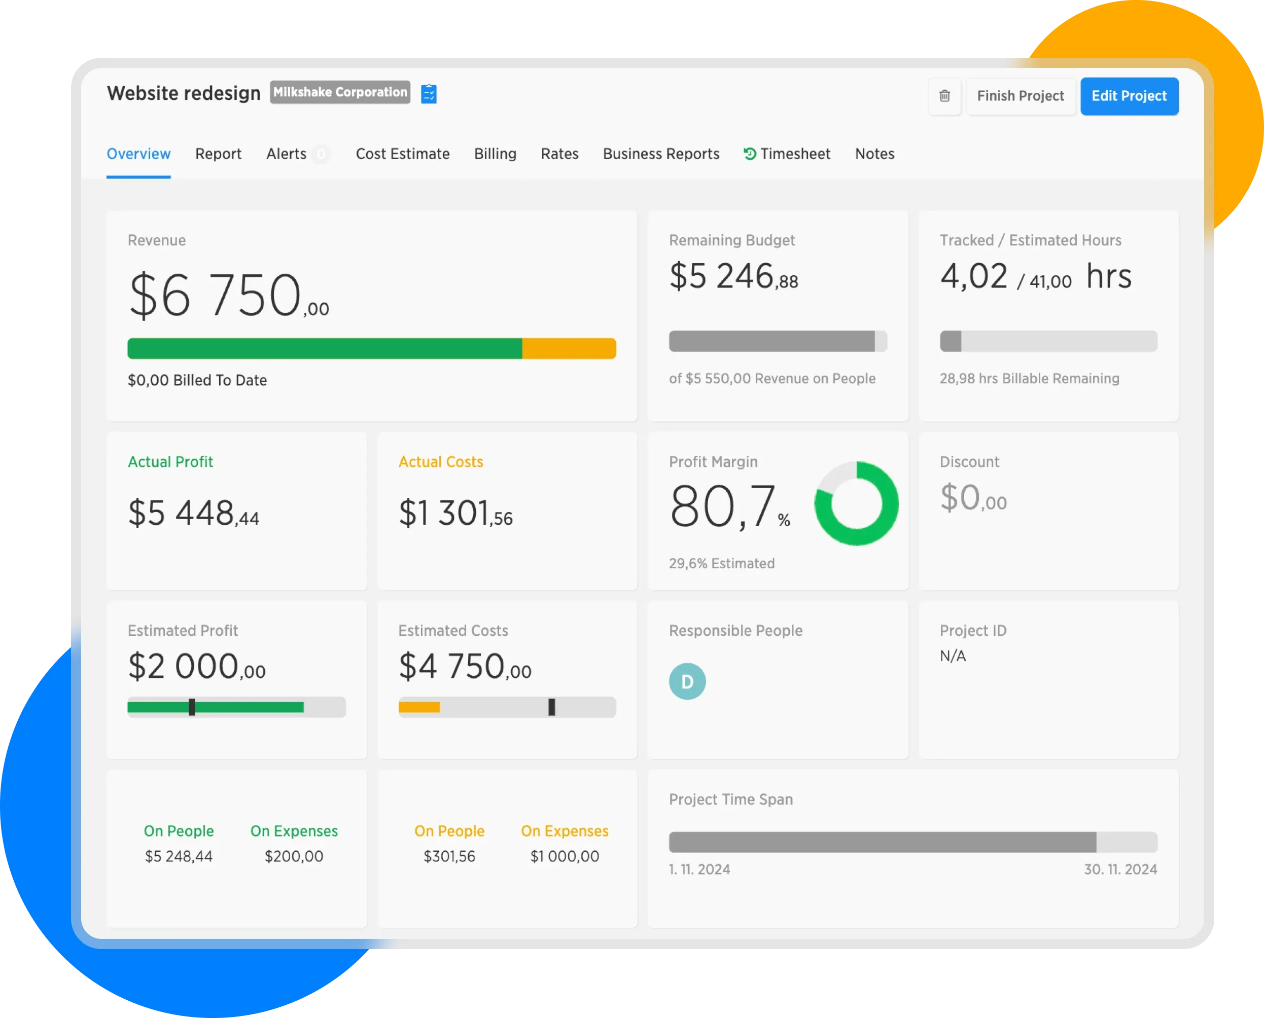Click the Milkshake Corporation client tag

(x=340, y=92)
